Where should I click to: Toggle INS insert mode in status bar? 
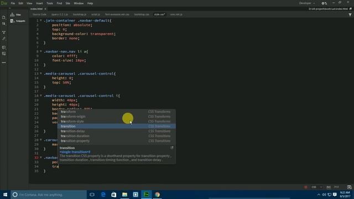pyautogui.click(x=329, y=187)
